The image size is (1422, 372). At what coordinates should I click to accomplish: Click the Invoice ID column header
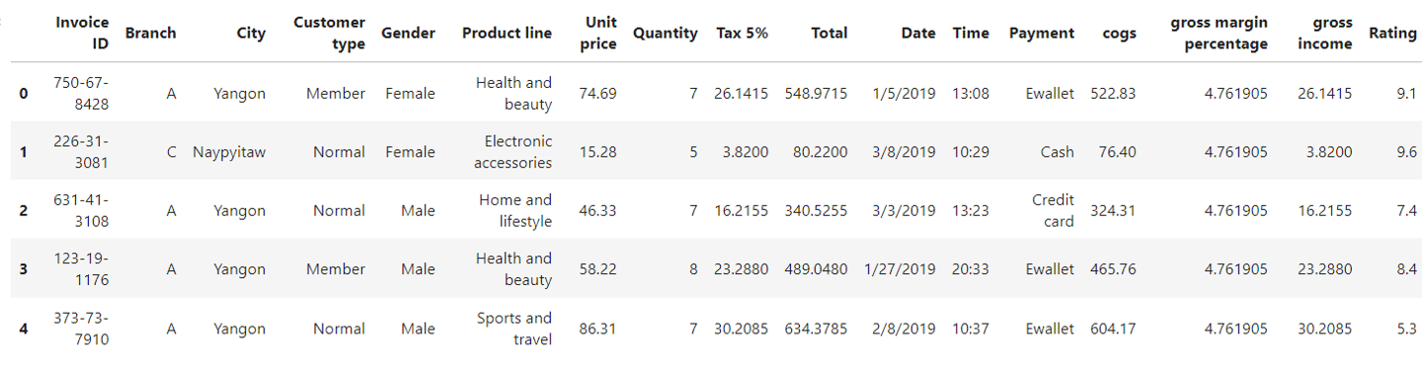pos(83,33)
